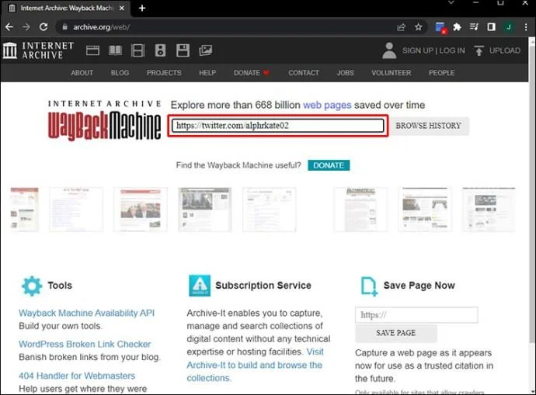Click the browser forward arrow

click(26, 27)
